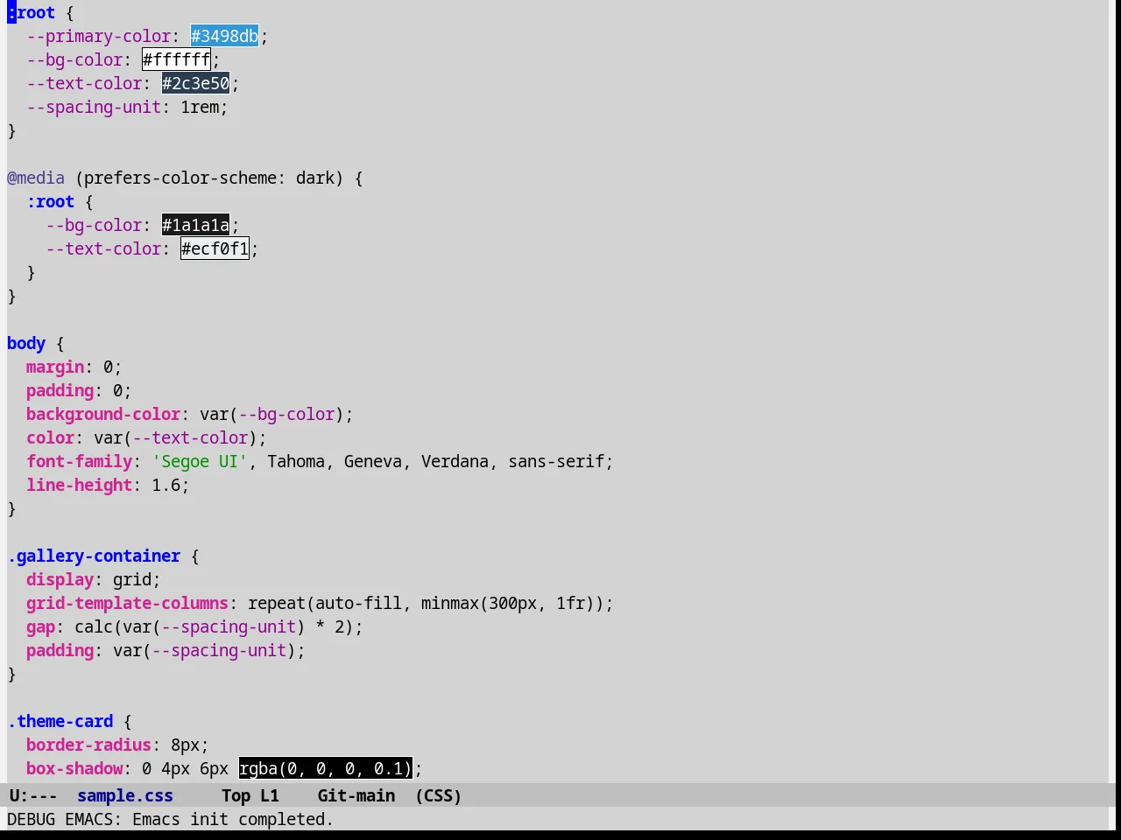Click the Git-main indicator in mode line

(356, 795)
